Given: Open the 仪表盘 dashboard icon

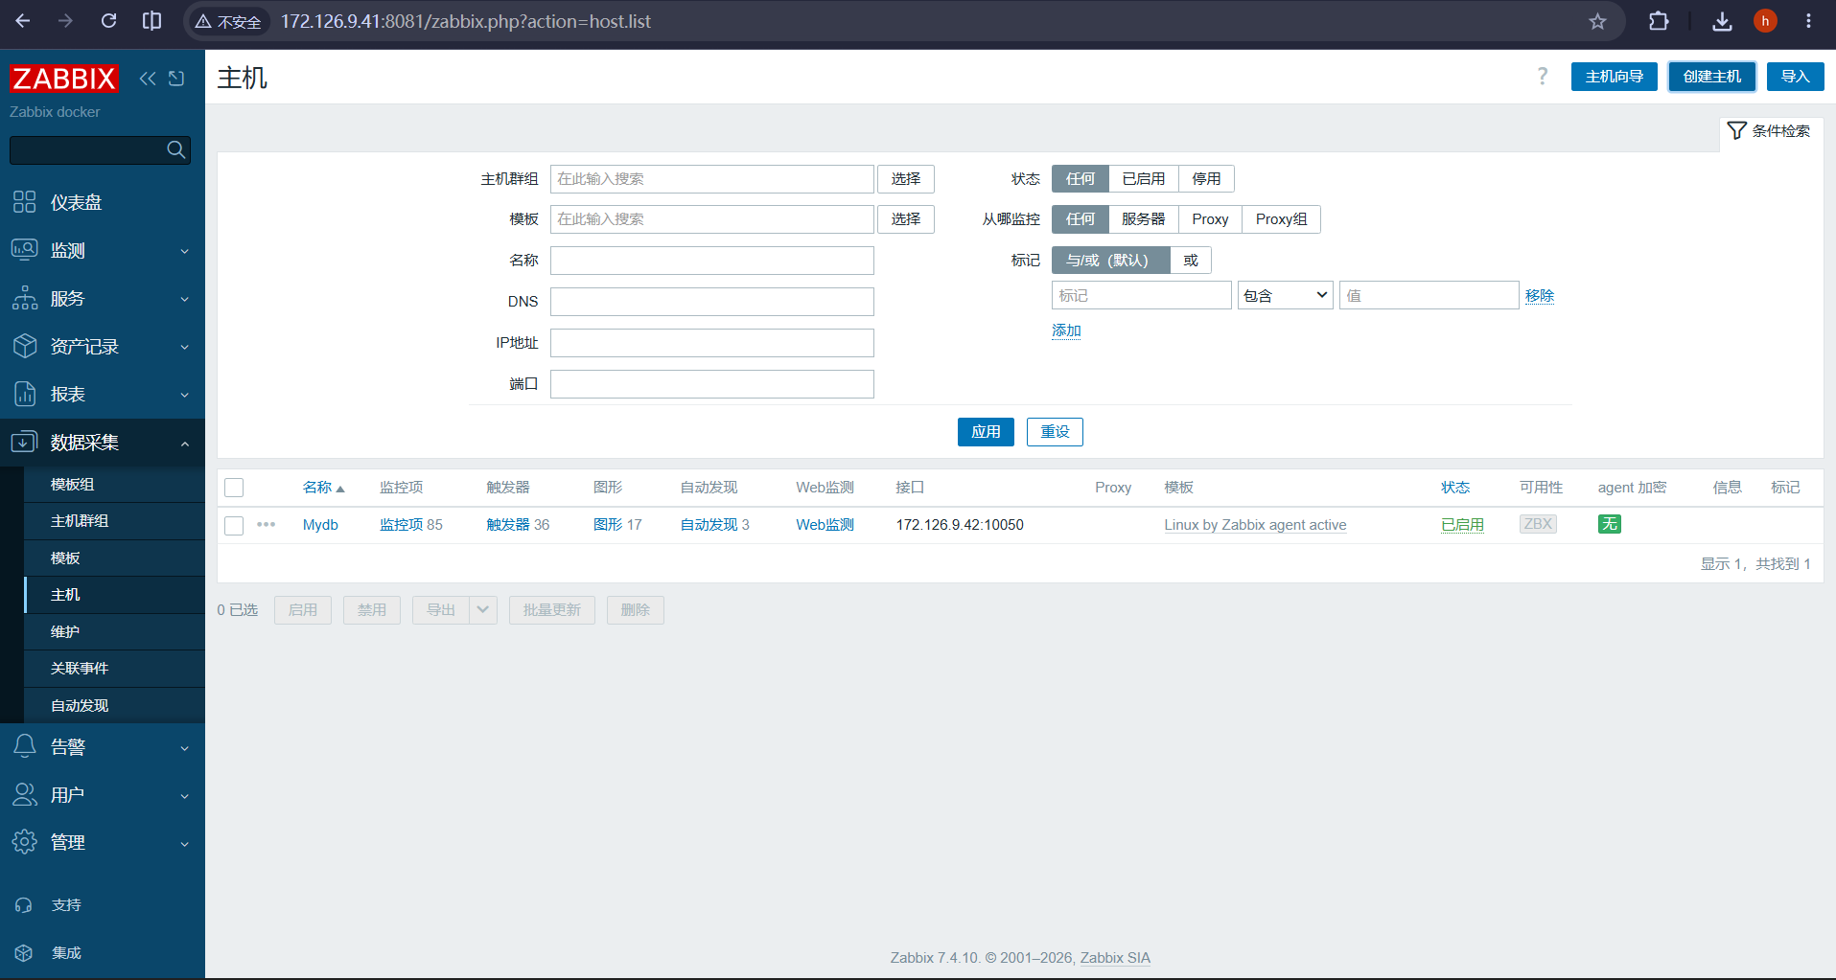Looking at the screenshot, I should (x=25, y=202).
